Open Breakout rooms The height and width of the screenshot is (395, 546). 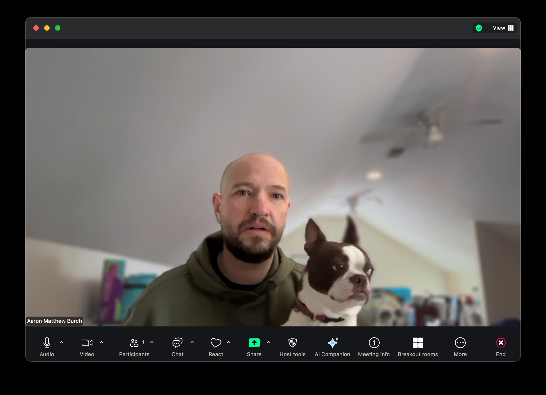[418, 346]
